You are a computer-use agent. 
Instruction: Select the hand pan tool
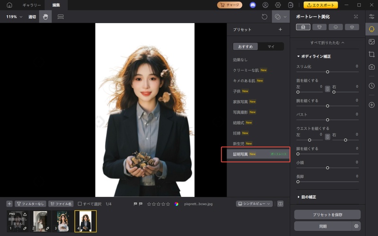click(x=45, y=17)
